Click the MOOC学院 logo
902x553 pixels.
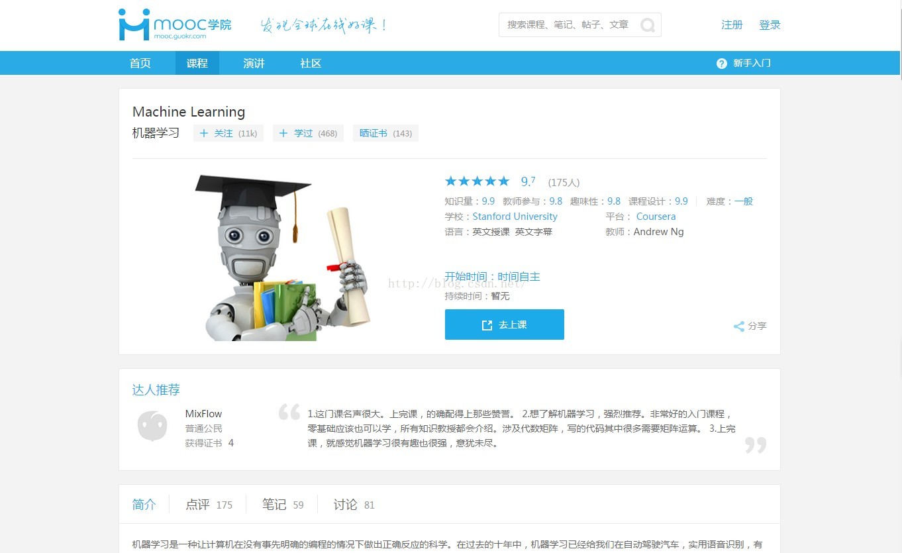point(175,25)
